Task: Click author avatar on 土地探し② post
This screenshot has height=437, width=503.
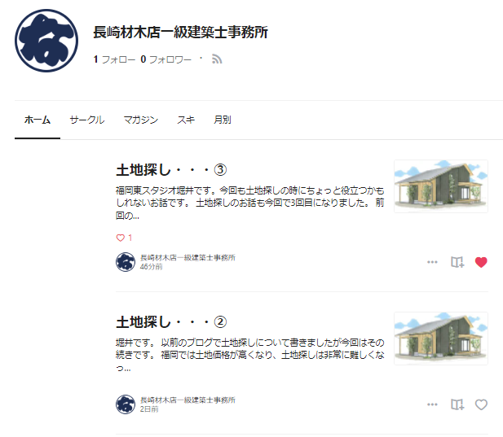Action: click(126, 404)
